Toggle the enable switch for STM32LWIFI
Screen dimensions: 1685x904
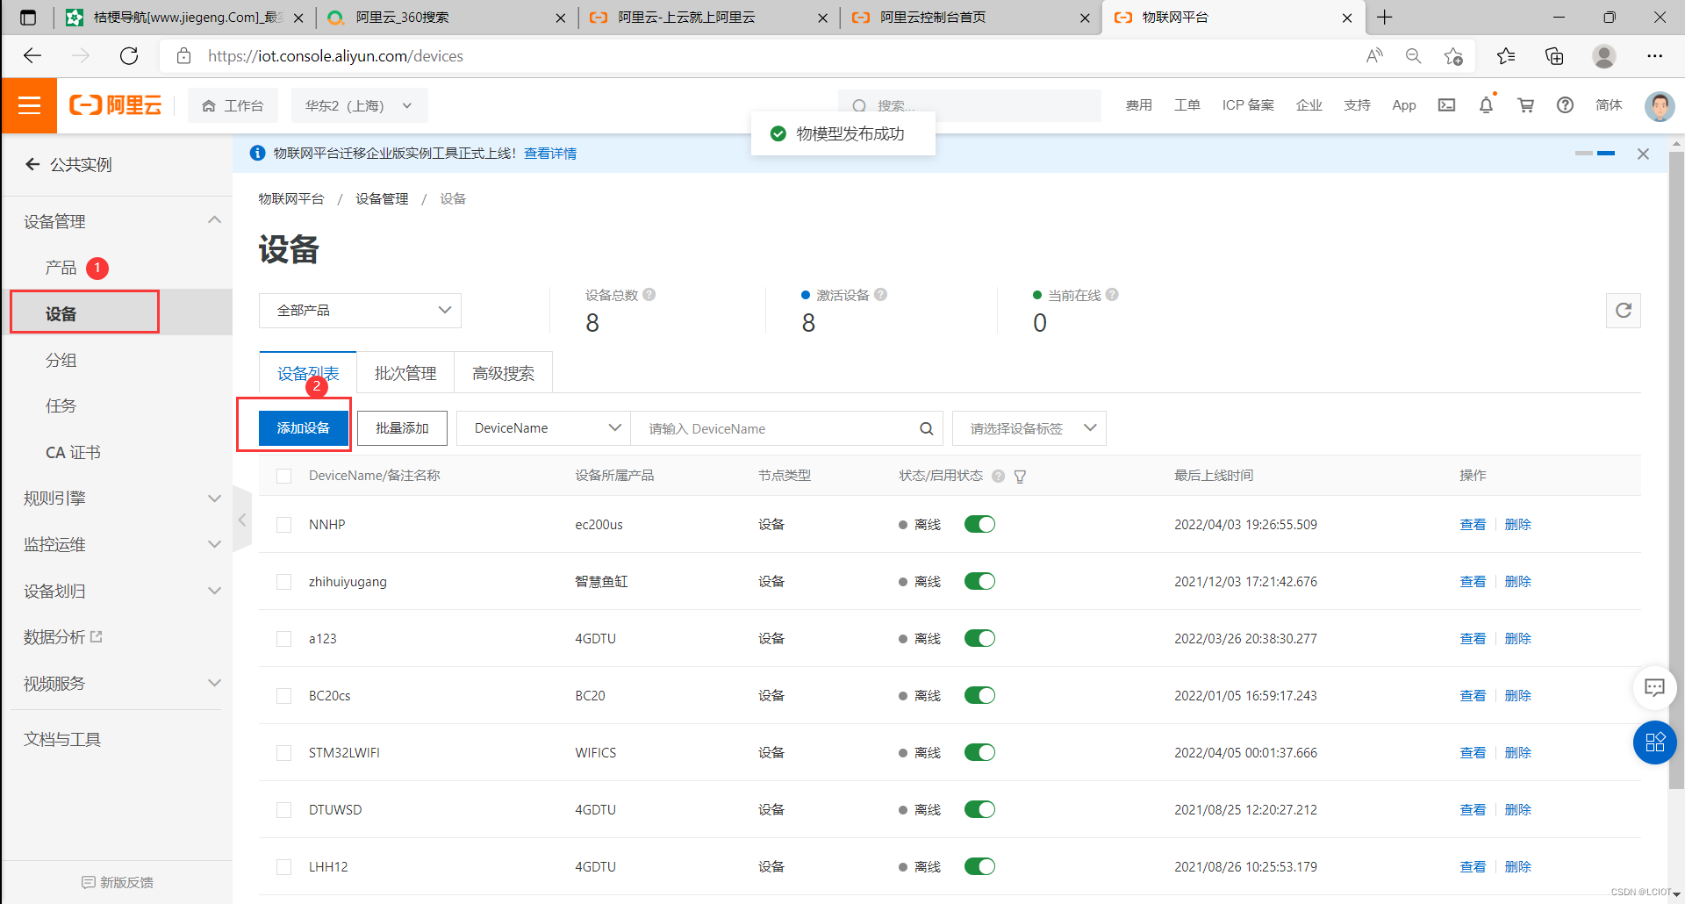pos(979,752)
